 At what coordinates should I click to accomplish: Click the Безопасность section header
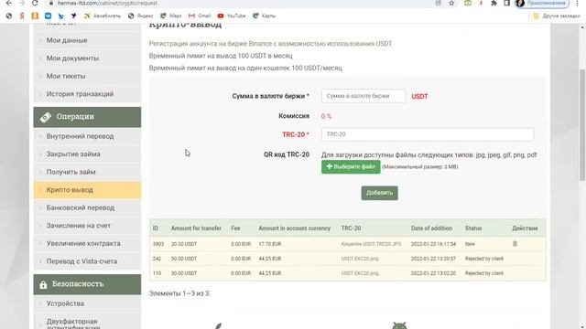click(88, 284)
